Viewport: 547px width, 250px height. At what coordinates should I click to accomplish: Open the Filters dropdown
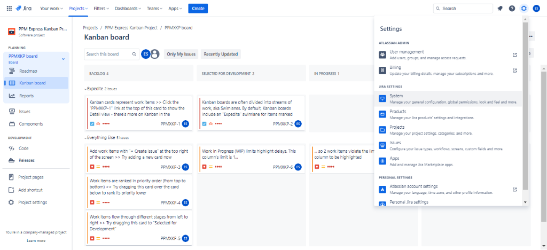coord(101,9)
